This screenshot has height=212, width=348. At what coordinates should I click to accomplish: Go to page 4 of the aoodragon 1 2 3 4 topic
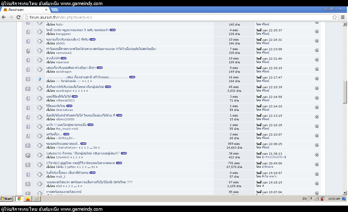coord(85,91)
